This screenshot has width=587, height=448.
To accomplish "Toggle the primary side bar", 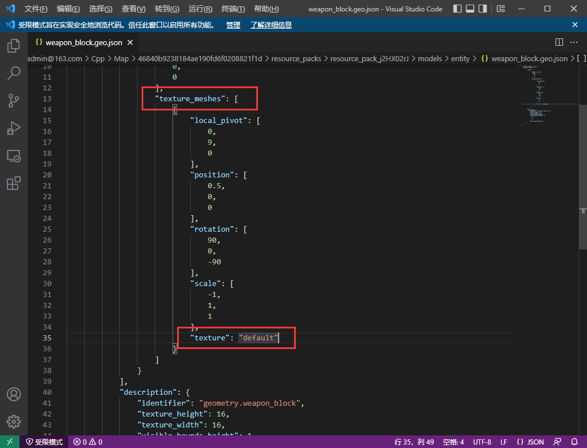I will point(457,9).
